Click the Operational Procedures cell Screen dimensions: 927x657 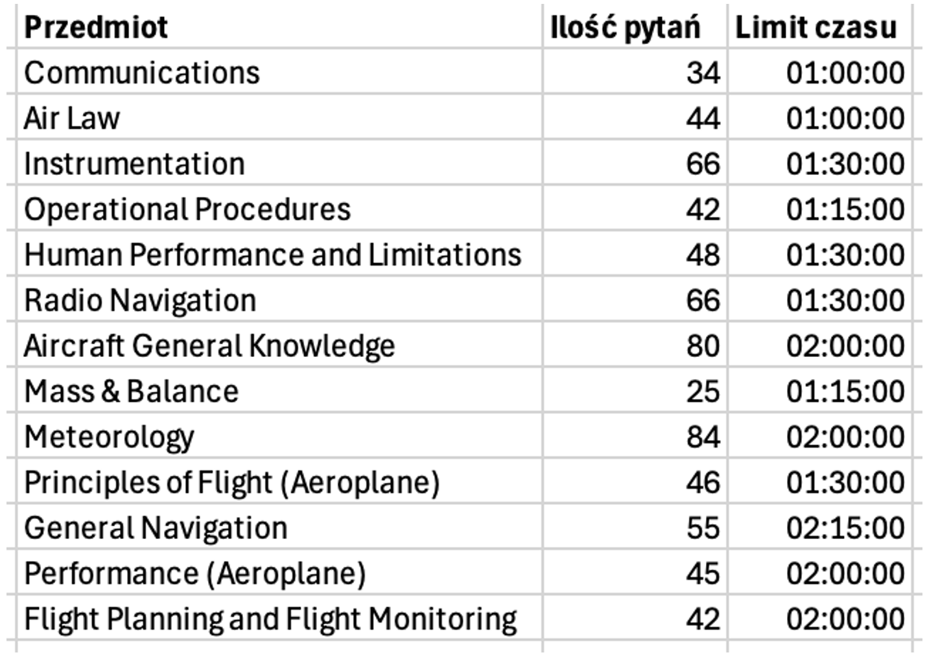(279, 208)
